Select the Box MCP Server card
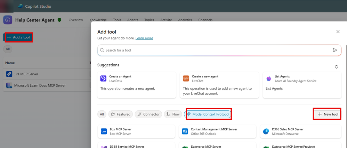 [136, 131]
